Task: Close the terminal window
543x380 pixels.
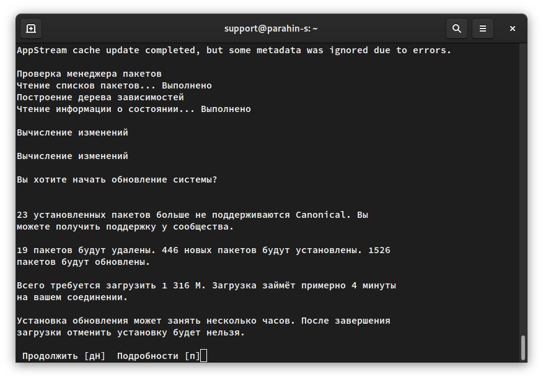Action: [513, 28]
